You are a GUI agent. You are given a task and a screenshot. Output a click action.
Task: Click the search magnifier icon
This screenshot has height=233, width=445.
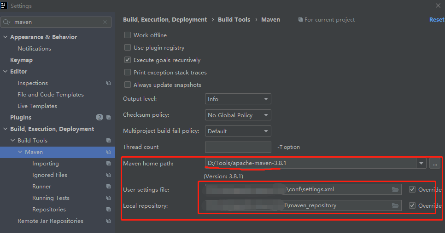tap(7, 22)
